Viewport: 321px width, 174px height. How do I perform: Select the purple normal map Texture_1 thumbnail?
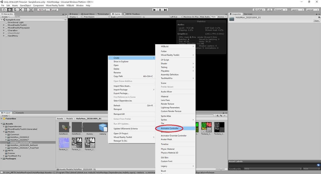(x=64, y=143)
